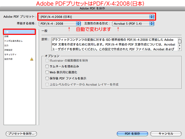Select 詳細設定 in the category list
This screenshot has height=139, width=185.
(19, 50)
